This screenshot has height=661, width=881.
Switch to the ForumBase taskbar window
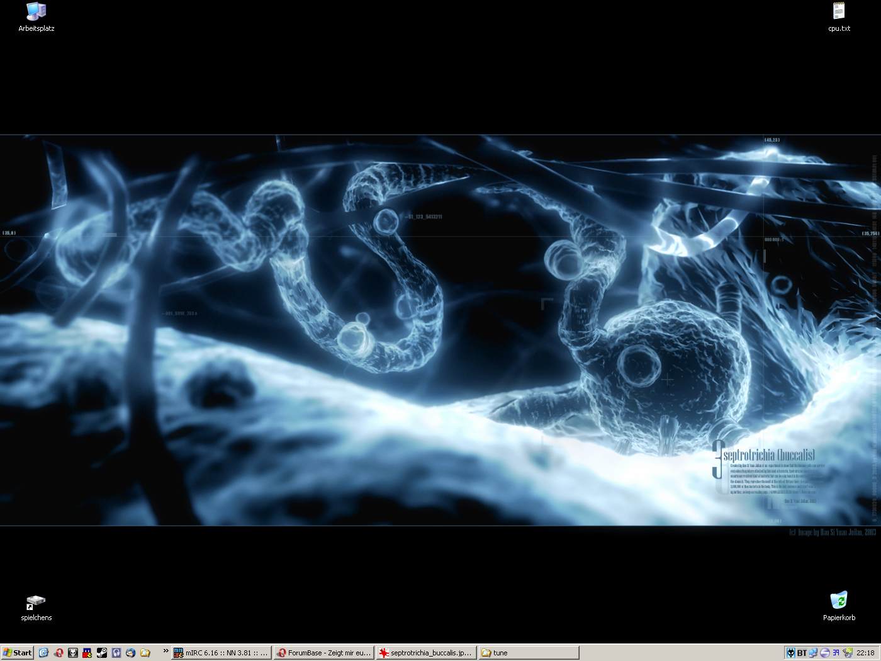click(323, 653)
